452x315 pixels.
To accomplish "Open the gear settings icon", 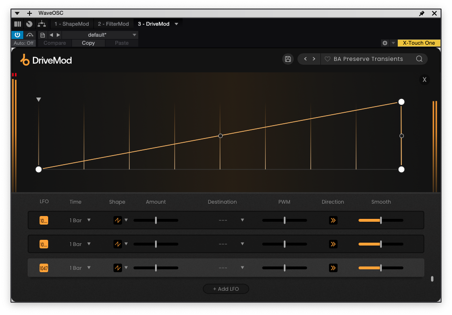I will (x=385, y=43).
